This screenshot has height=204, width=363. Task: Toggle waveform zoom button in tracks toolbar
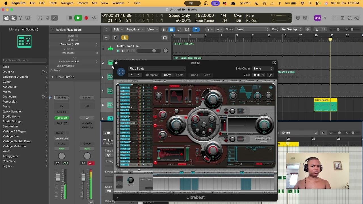click(x=308, y=29)
